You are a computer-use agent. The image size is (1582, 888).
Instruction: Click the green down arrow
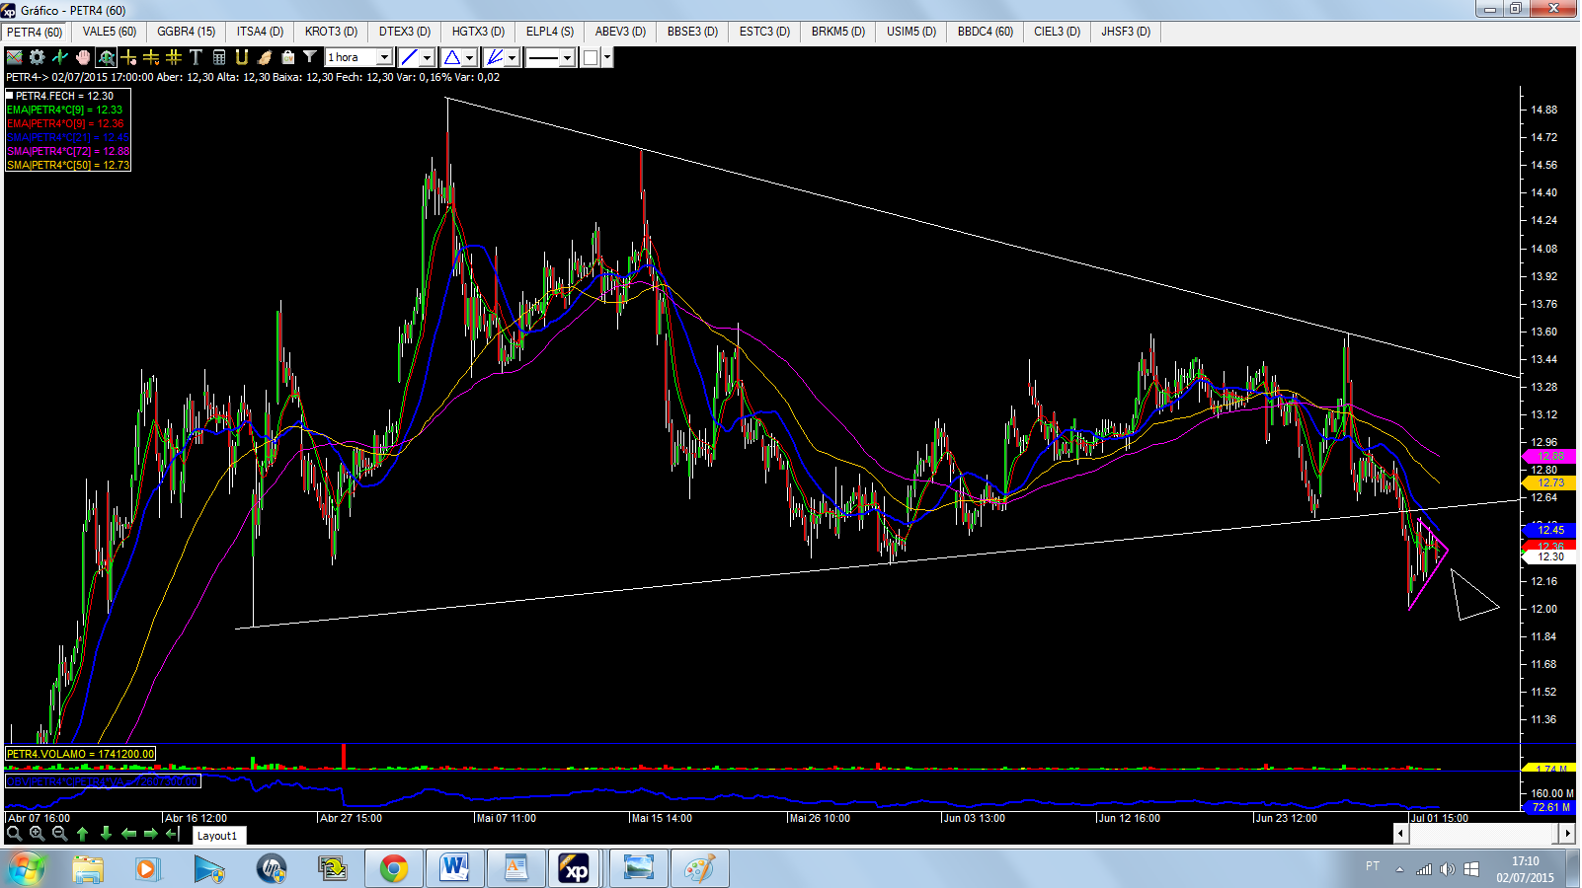[106, 834]
